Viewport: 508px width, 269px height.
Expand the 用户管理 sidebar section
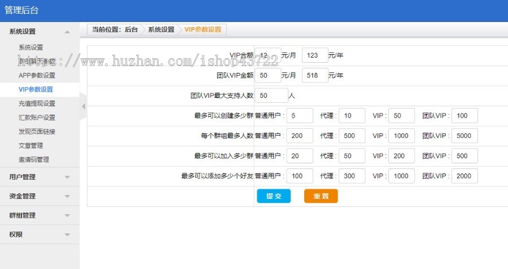tap(40, 177)
